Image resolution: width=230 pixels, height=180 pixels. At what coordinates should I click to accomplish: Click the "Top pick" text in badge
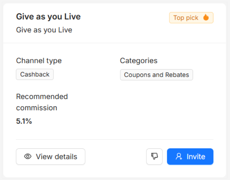[x=186, y=18]
